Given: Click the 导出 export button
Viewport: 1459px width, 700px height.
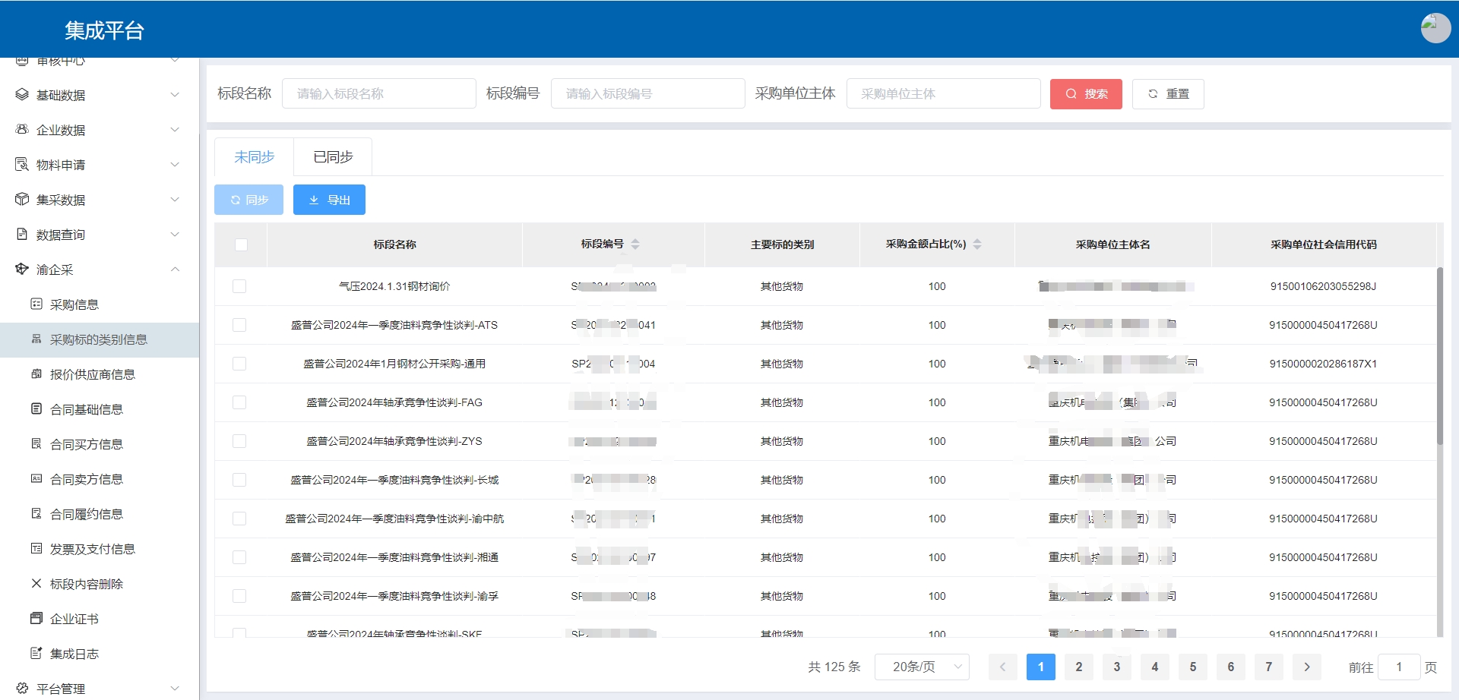Looking at the screenshot, I should click(329, 200).
